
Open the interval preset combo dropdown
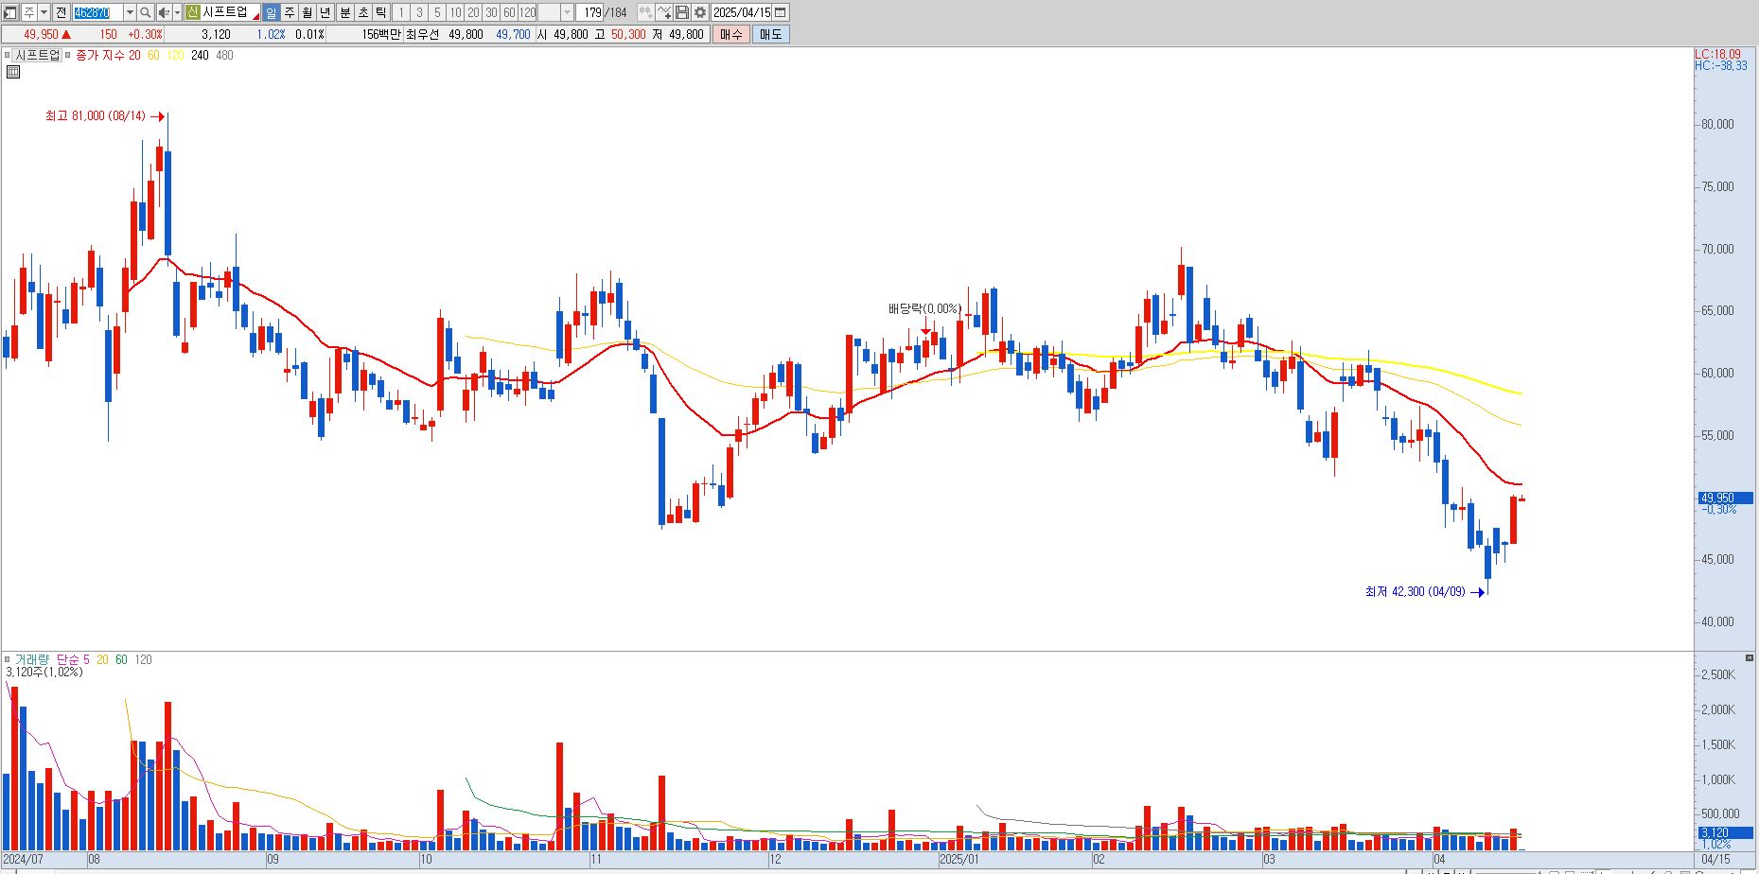point(567,12)
